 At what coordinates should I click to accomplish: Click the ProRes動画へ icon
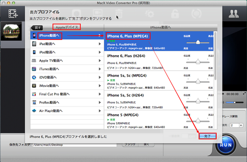[x=34, y=102]
